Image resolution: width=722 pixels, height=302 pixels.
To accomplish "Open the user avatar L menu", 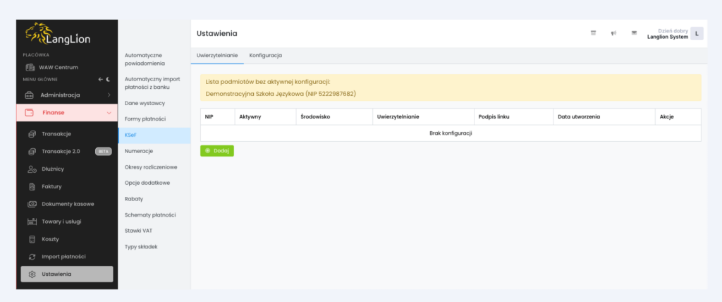I will 697,33.
